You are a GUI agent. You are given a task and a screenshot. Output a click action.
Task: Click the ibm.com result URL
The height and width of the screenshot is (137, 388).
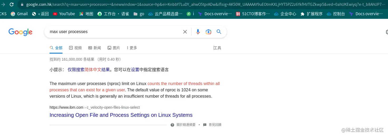click(x=95, y=107)
